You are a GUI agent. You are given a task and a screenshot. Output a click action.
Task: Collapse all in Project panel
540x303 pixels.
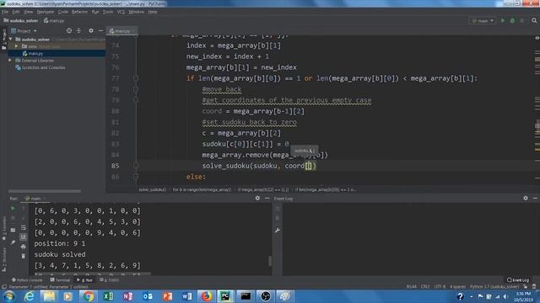coord(78,30)
